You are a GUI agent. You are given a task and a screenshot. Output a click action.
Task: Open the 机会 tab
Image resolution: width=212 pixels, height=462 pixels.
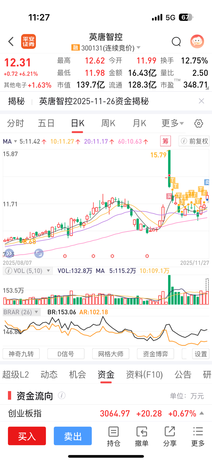(x=78, y=375)
